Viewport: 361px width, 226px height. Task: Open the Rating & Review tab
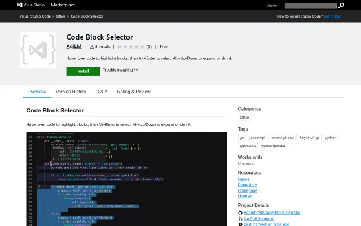[134, 92]
